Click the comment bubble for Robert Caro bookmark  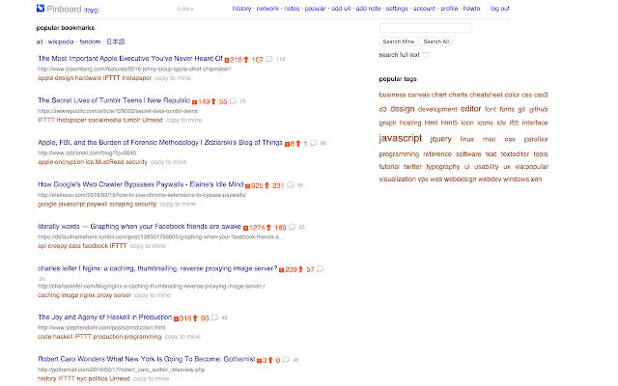pos(286,360)
